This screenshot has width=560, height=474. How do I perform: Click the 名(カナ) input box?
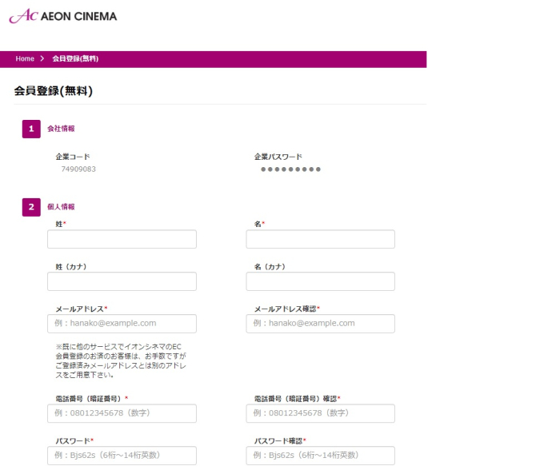[320, 281]
